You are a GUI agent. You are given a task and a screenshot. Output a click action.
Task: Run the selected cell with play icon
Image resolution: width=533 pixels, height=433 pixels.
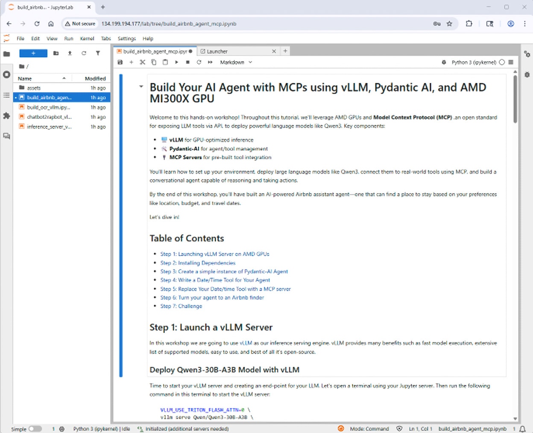pos(176,62)
